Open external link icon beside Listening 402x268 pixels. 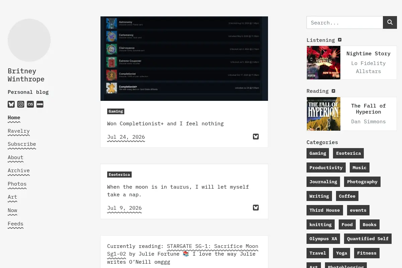coord(340,40)
